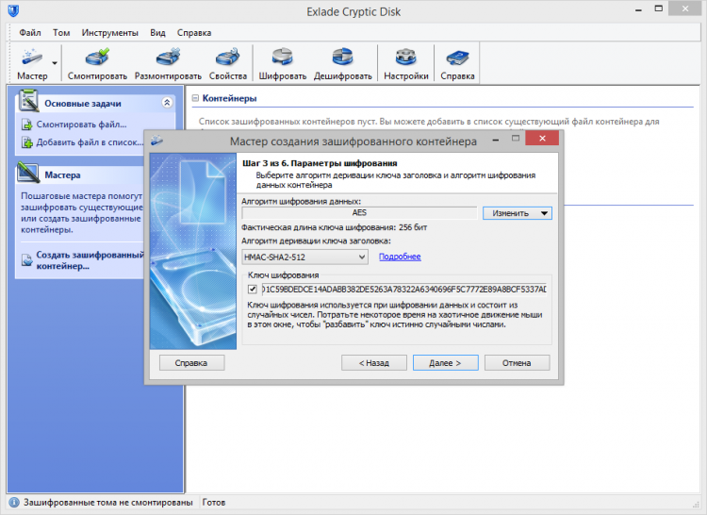Open the HMAC-SHA2-512 derivation combo box
Screen dimensions: 707x515
pos(304,257)
